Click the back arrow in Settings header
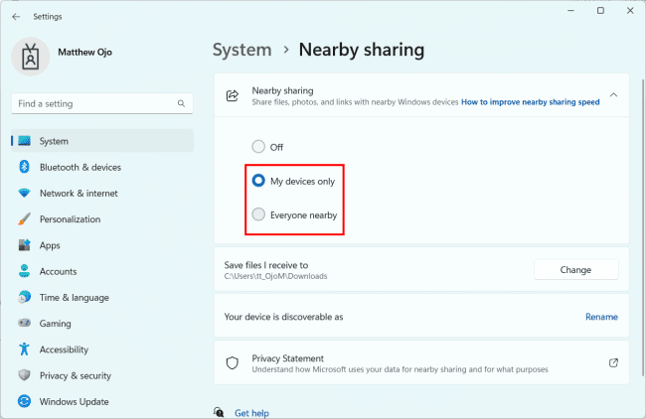The image size is (646, 419). [x=15, y=17]
